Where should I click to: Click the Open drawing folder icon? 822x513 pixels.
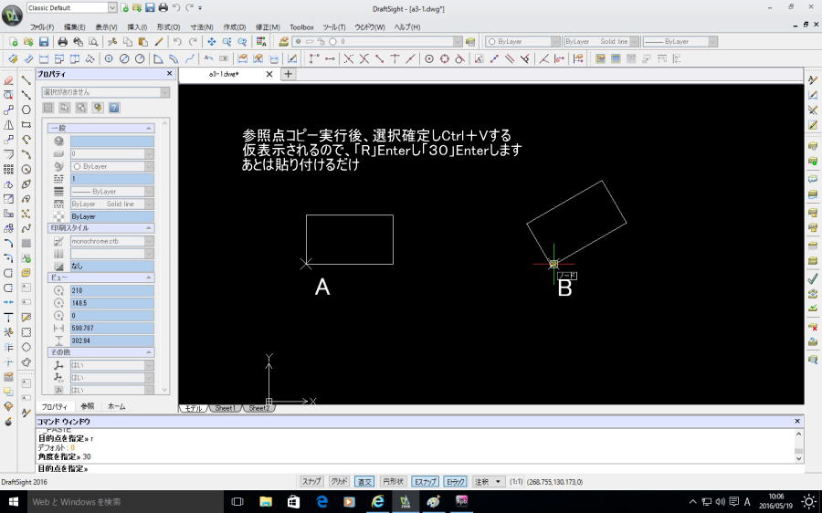point(28,41)
